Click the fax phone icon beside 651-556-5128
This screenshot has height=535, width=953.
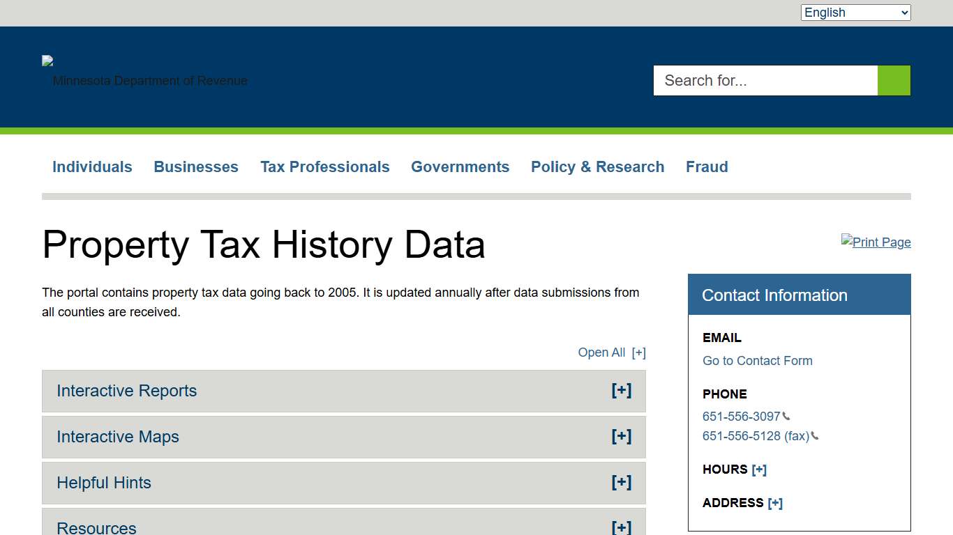pos(816,436)
